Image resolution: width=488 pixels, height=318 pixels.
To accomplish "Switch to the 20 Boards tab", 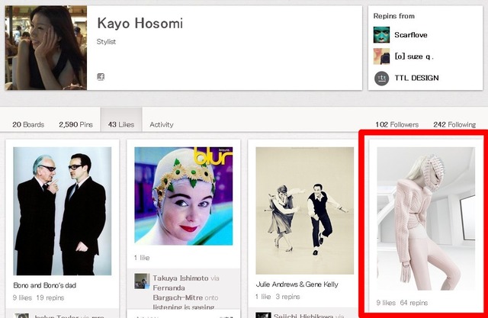I will coord(28,124).
